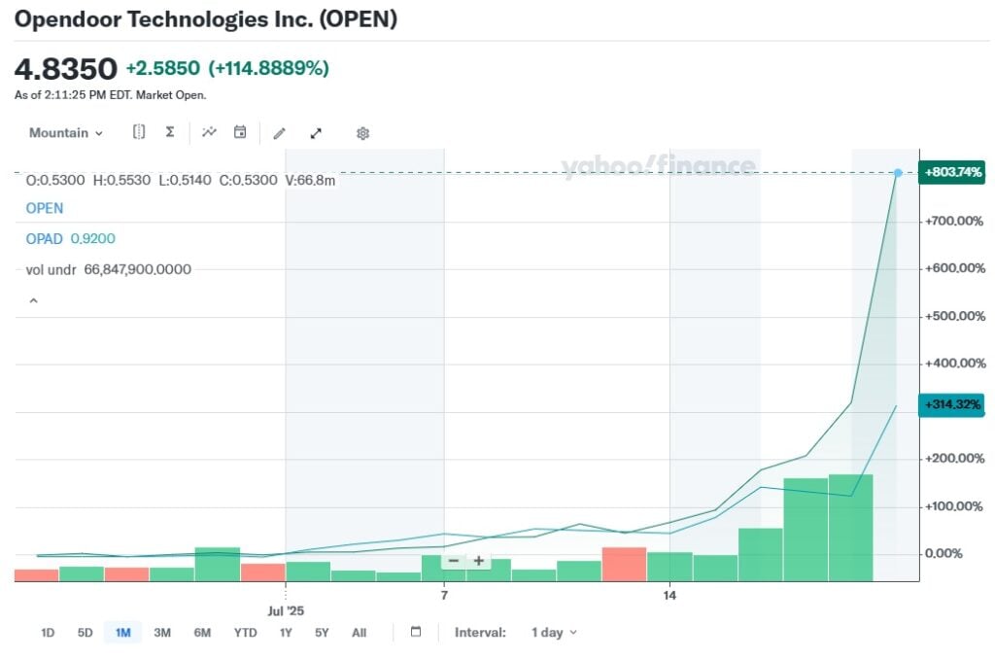Image resolution: width=995 pixels, height=659 pixels.
Task: Select the 5D time range
Action: (85, 633)
